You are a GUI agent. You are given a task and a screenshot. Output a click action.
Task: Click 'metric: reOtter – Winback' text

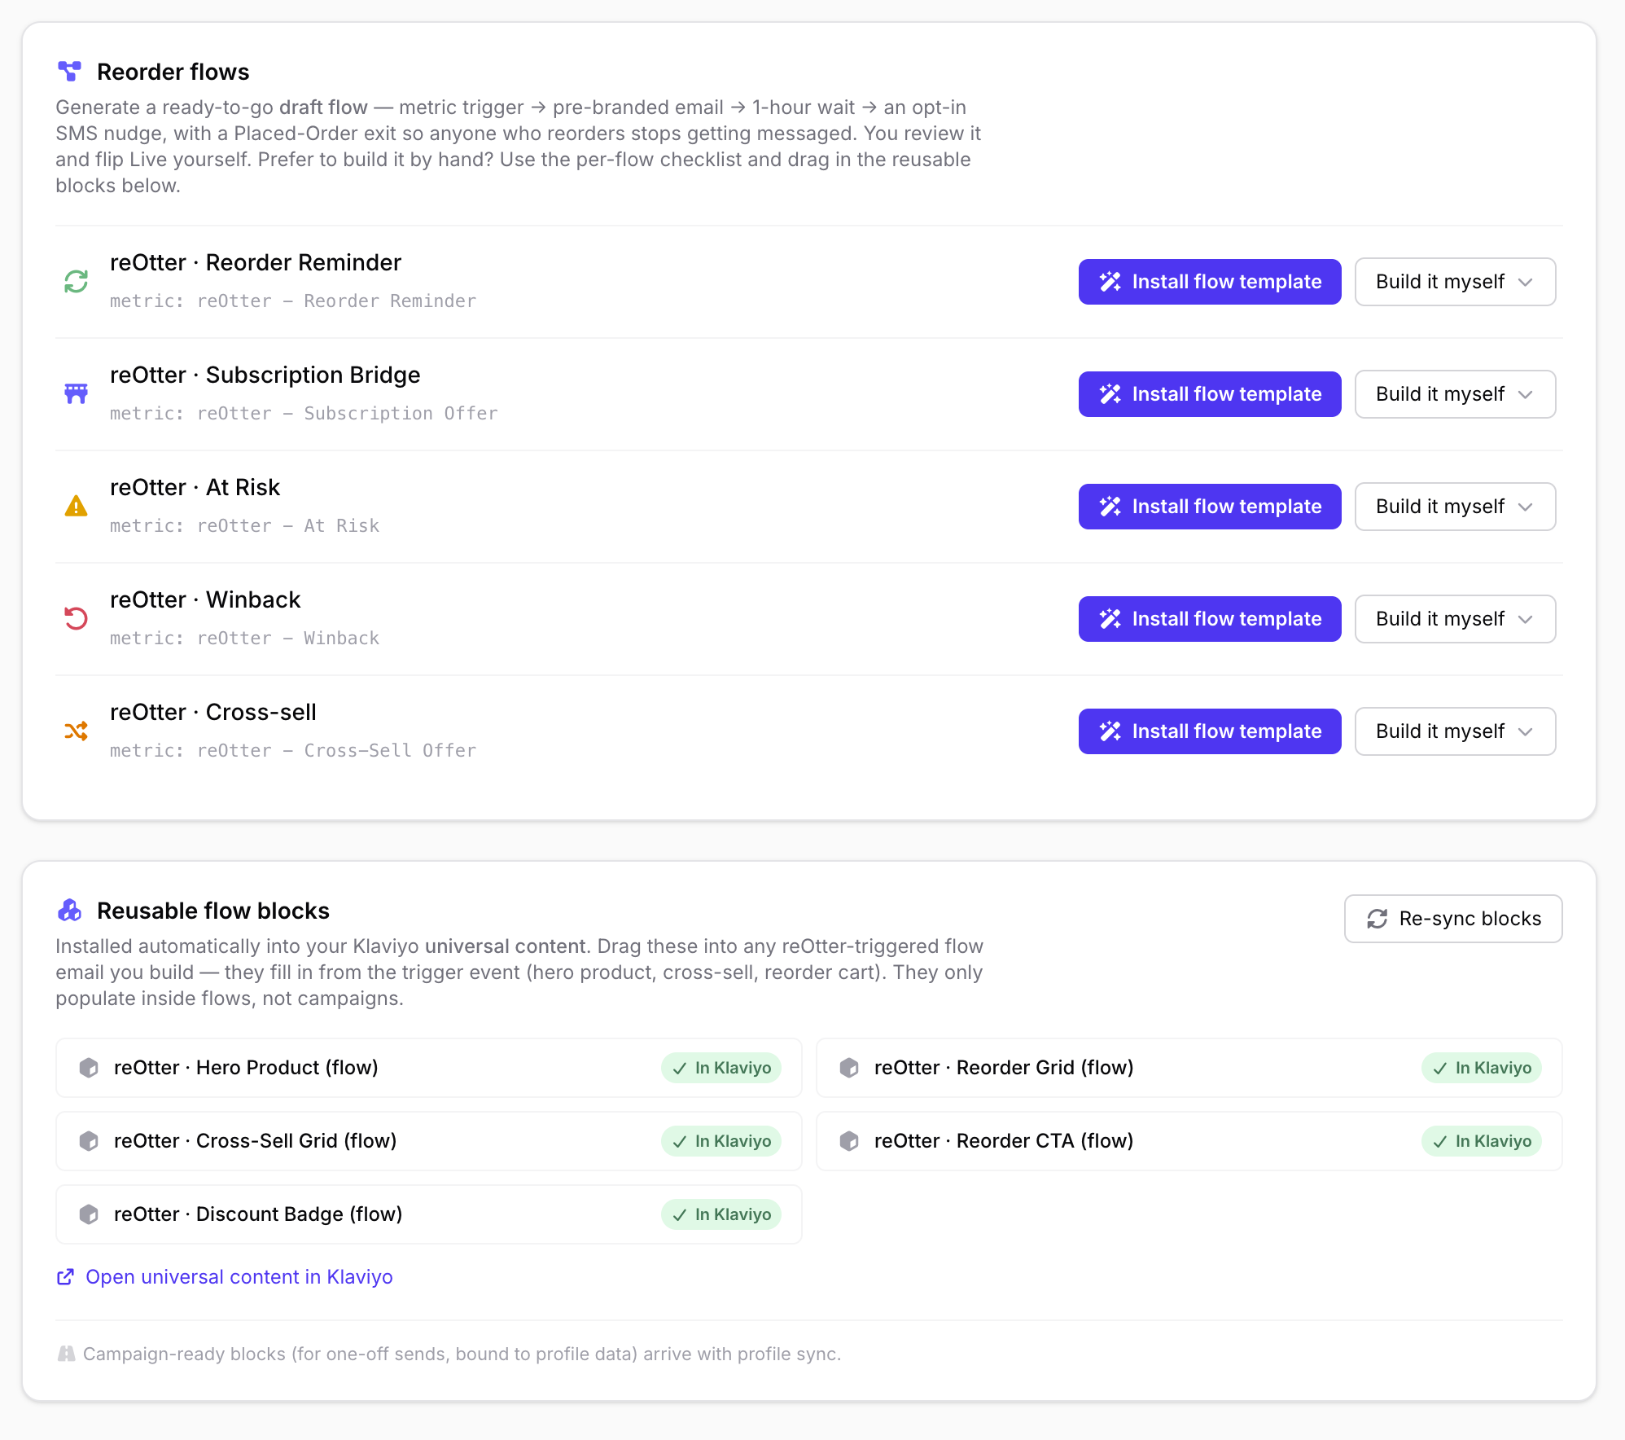(245, 639)
